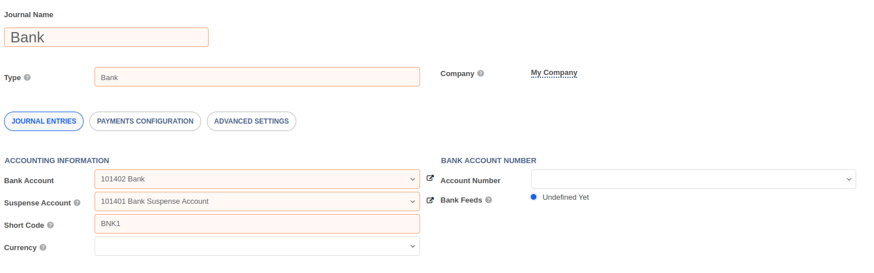
Task: Click the Journal Name input field
Action: 106,37
